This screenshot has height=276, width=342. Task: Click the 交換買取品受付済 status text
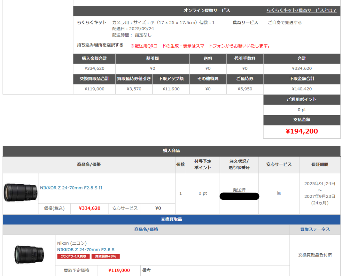coord(315,255)
